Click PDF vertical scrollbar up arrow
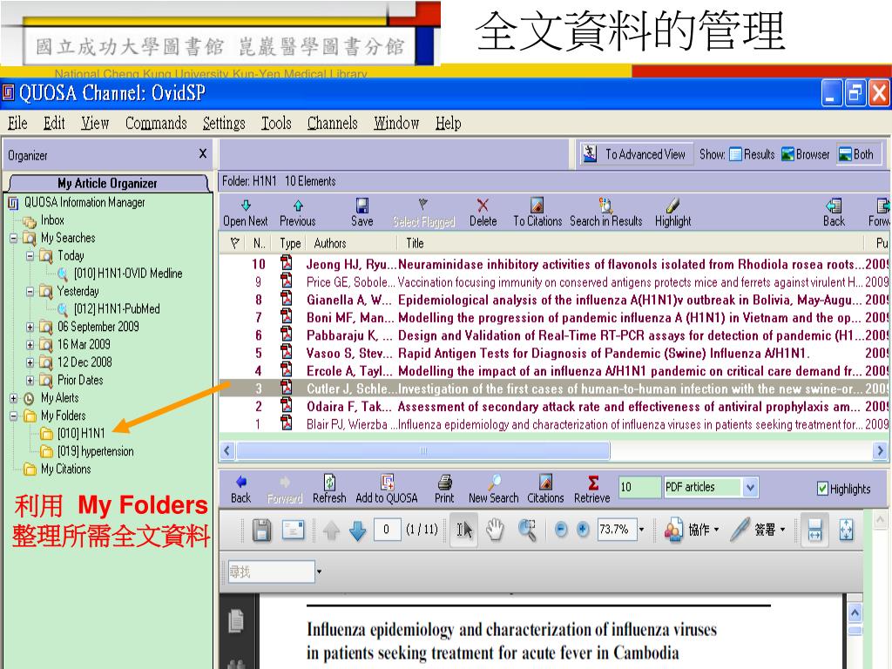 pos(855,612)
